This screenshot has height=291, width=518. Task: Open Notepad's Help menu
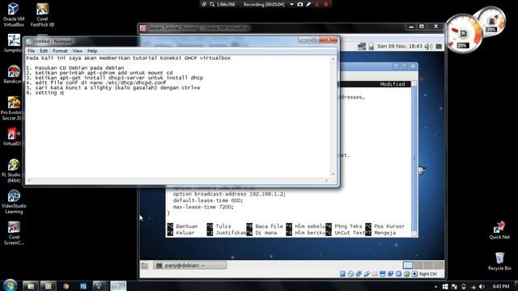[x=92, y=51]
